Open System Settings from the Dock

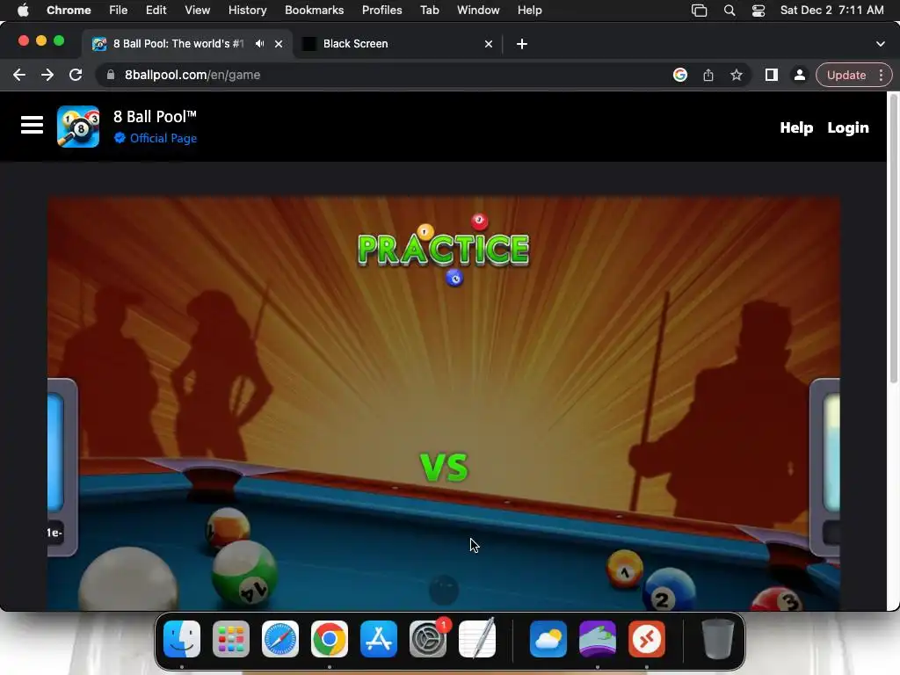click(428, 639)
